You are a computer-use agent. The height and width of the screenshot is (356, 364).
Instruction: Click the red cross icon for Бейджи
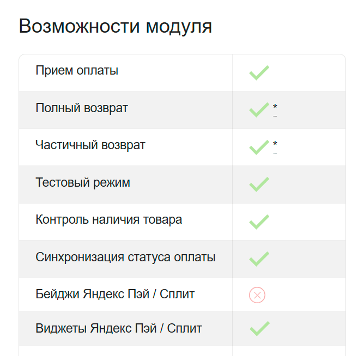point(257,295)
